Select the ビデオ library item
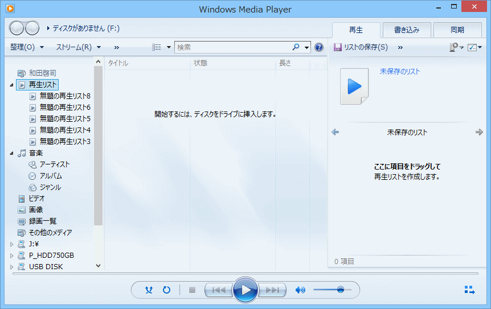The height and width of the screenshot is (309, 491). click(x=31, y=199)
